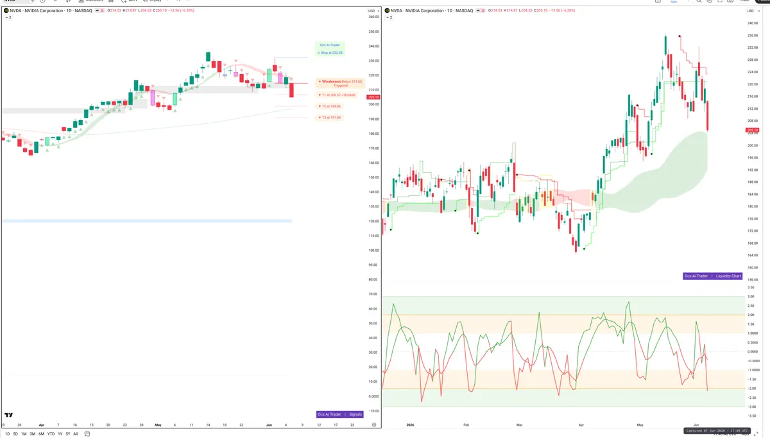The width and height of the screenshot is (770, 438).
Task: Click 'T2 at 198.86' target label
Action: 330,106
